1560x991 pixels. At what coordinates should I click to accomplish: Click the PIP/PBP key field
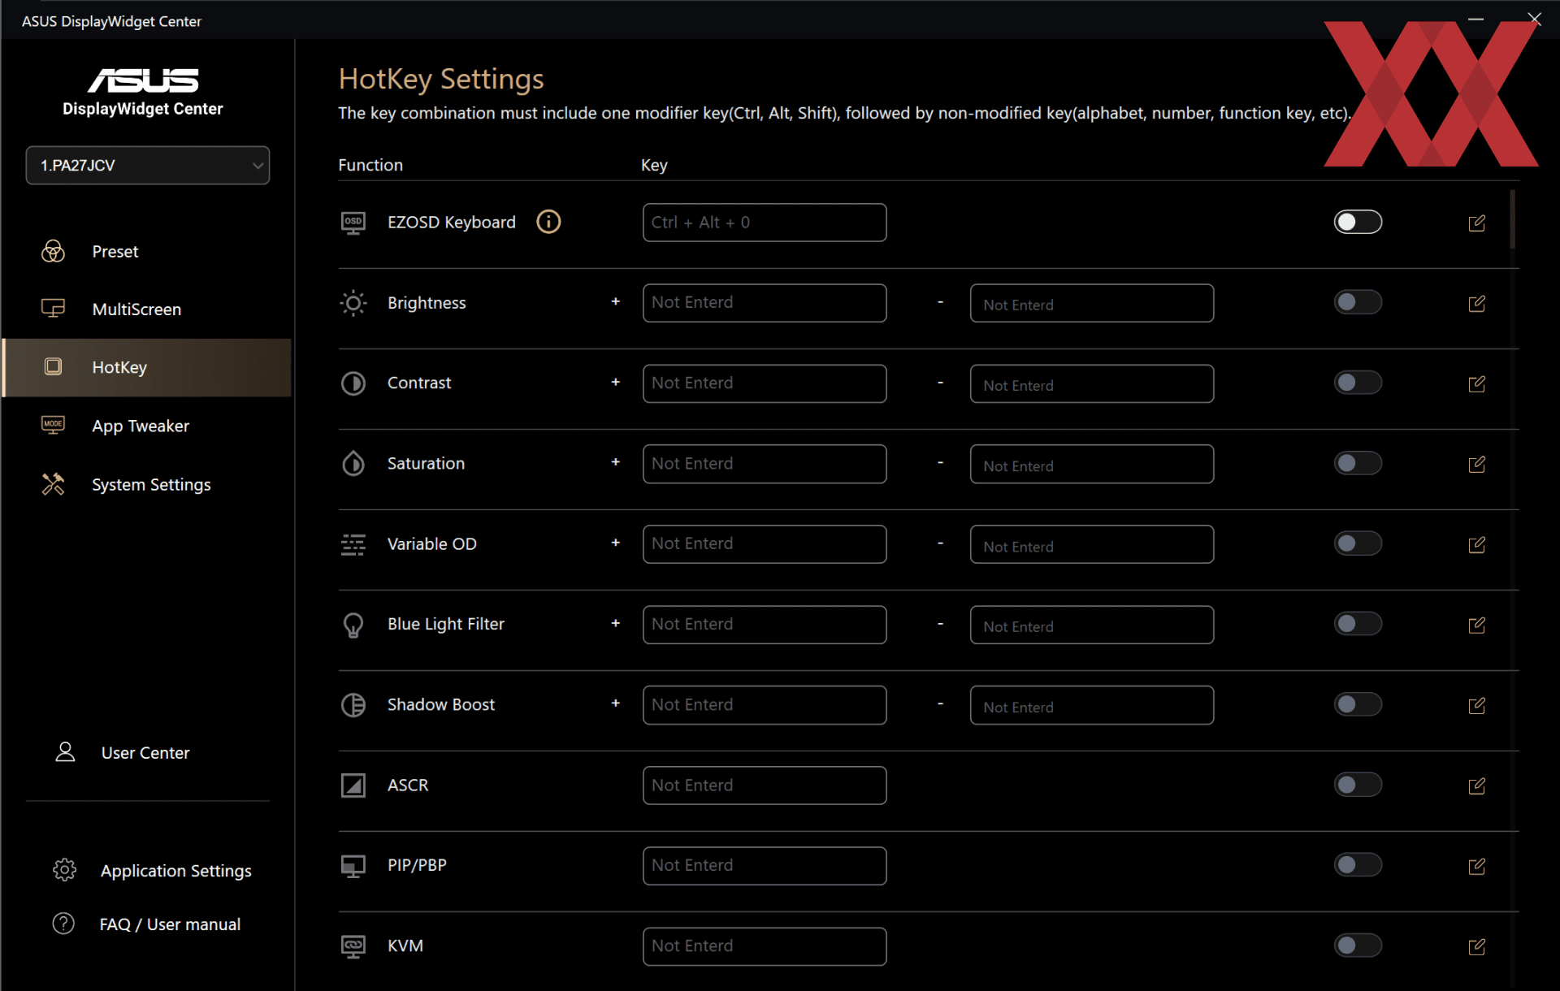pos(765,866)
